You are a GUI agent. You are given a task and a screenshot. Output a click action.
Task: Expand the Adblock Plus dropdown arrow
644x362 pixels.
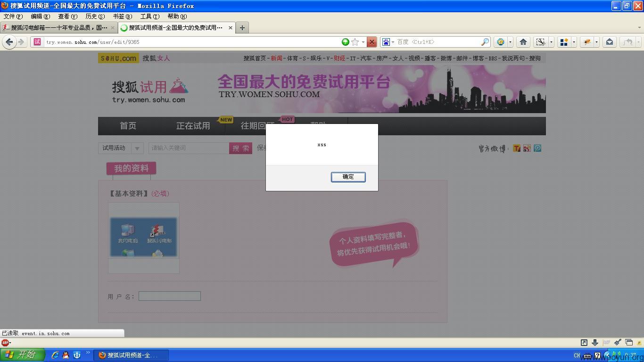[10, 343]
